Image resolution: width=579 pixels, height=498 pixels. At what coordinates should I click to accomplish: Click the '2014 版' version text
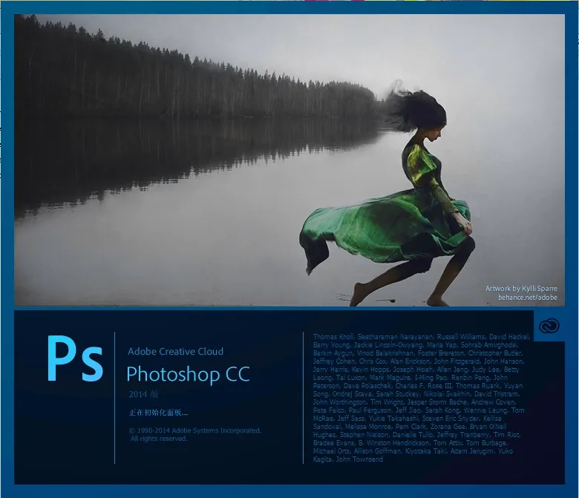click(x=144, y=394)
